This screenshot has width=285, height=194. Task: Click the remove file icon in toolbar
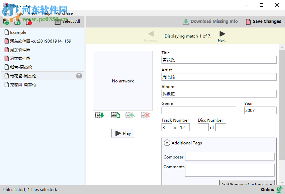(x=29, y=21)
